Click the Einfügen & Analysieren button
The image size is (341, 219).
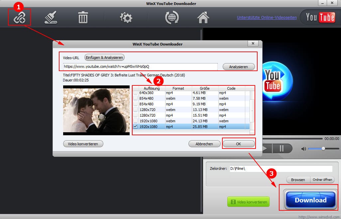[104, 57]
